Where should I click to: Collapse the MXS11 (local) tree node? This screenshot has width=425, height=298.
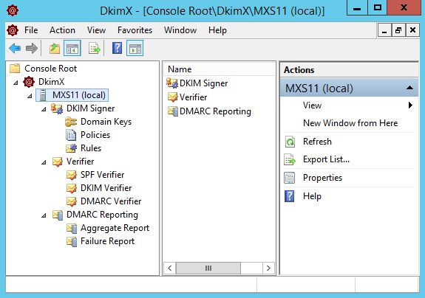coord(30,96)
